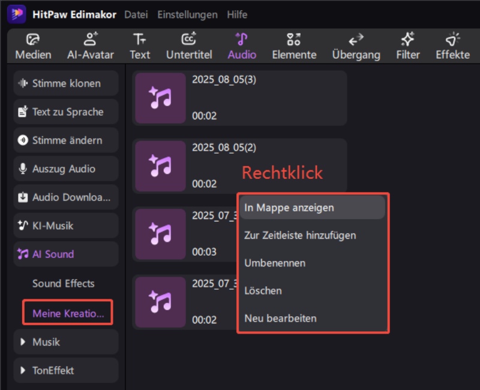Screen dimensions: 480x390
Task: Open Stimme klonen in the sidebar
Action: pyautogui.click(x=66, y=83)
